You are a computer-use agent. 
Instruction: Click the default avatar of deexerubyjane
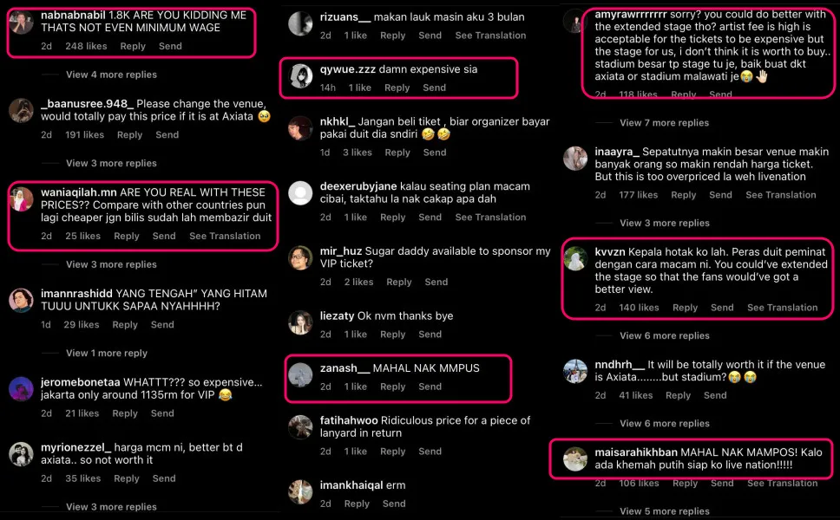click(300, 192)
